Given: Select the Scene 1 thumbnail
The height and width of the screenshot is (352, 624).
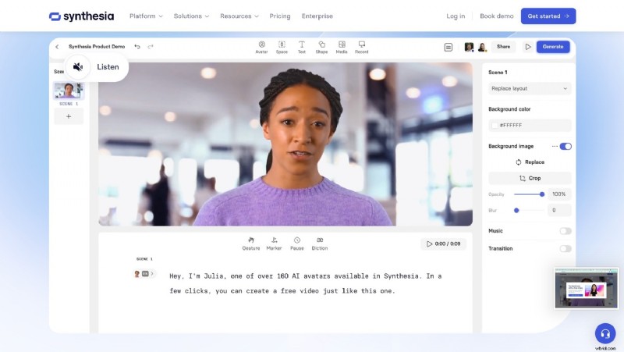Looking at the screenshot, I should (x=69, y=91).
